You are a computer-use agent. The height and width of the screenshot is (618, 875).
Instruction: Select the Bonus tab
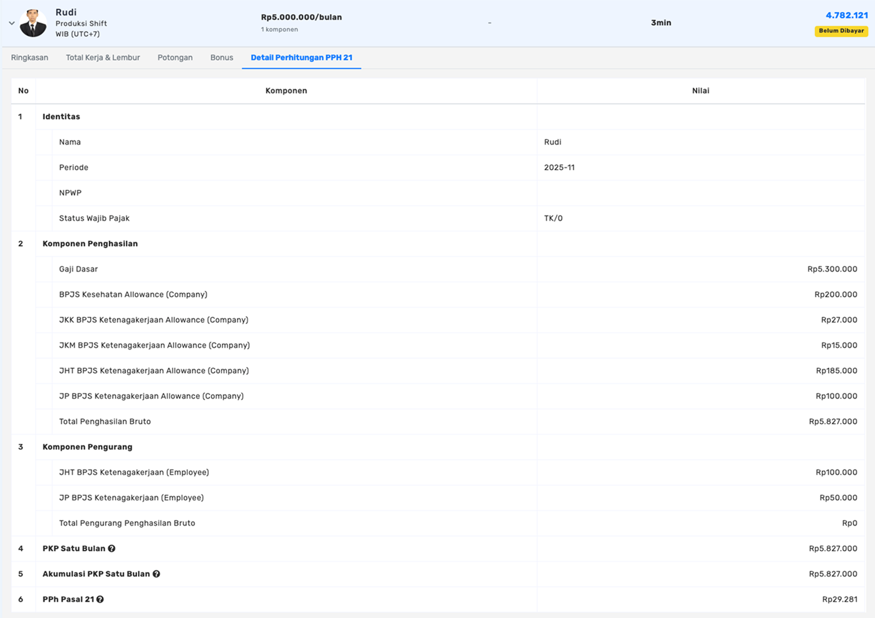[222, 57]
